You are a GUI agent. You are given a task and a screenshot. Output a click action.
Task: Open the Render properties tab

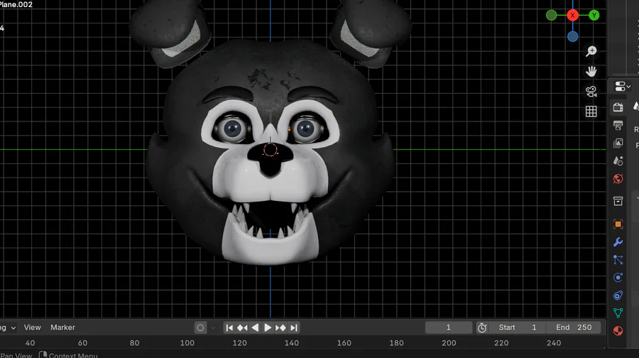(618, 107)
